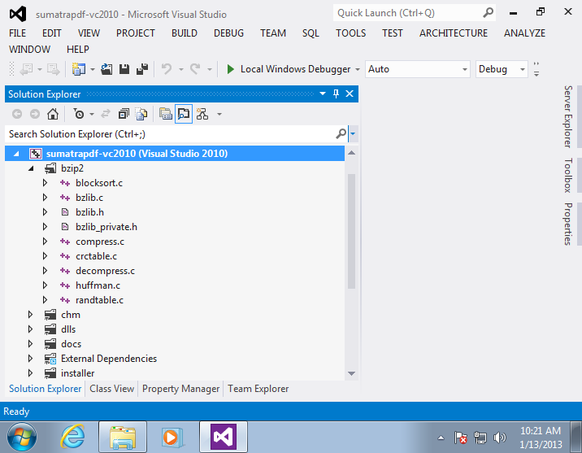Click Navigate Backward in main toolbar
Image resolution: width=582 pixels, height=453 pixels.
click(x=26, y=69)
